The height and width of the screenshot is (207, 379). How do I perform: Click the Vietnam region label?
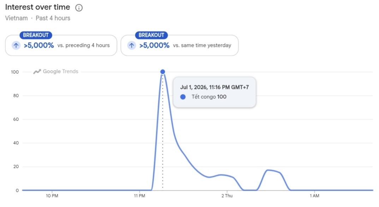point(17,18)
